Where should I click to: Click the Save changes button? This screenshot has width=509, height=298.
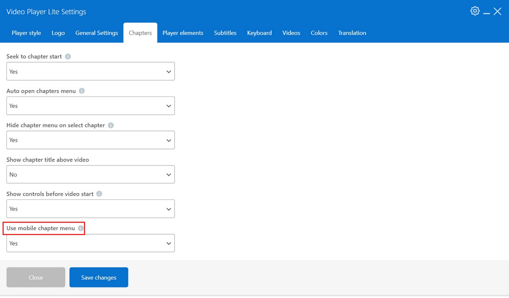click(99, 277)
